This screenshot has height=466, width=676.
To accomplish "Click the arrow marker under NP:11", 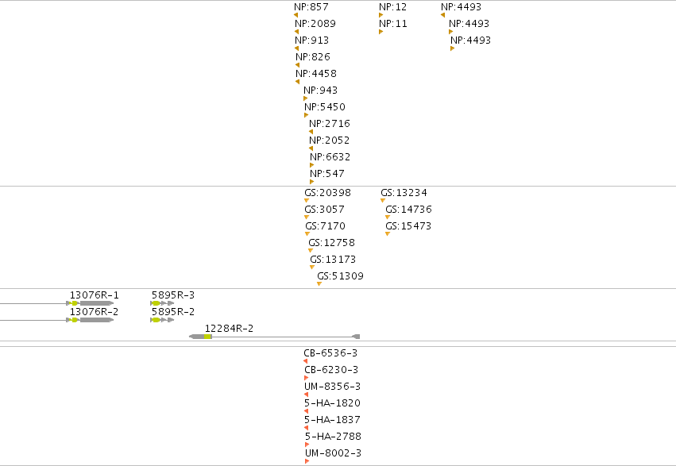I will (x=380, y=32).
